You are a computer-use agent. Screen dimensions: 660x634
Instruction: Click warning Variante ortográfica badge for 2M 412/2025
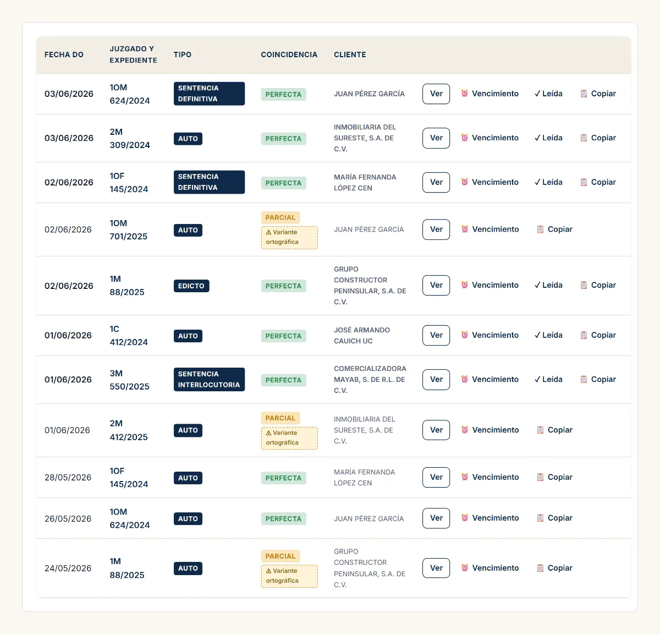tap(289, 438)
